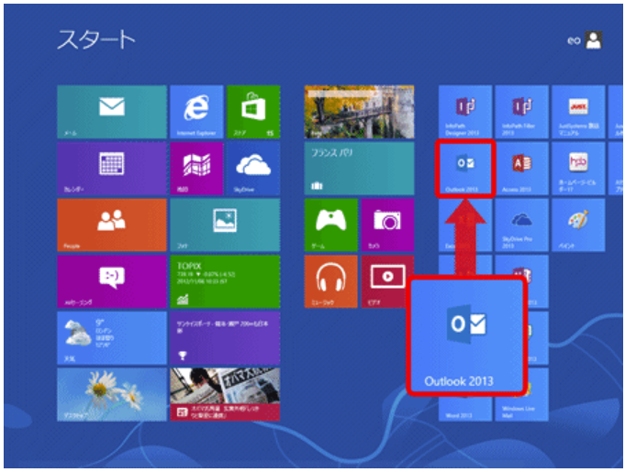Image resolution: width=625 pixels, height=472 pixels.
Task: Launch the Paint tile with palette icon
Action: click(x=578, y=225)
